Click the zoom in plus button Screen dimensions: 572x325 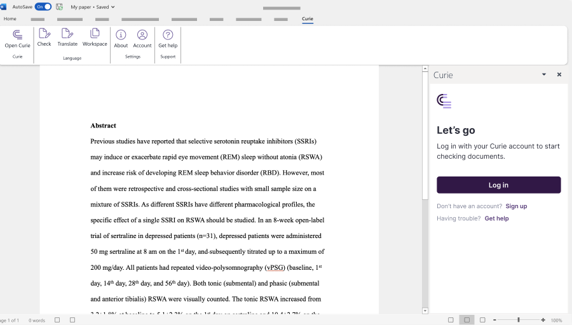pos(543,320)
